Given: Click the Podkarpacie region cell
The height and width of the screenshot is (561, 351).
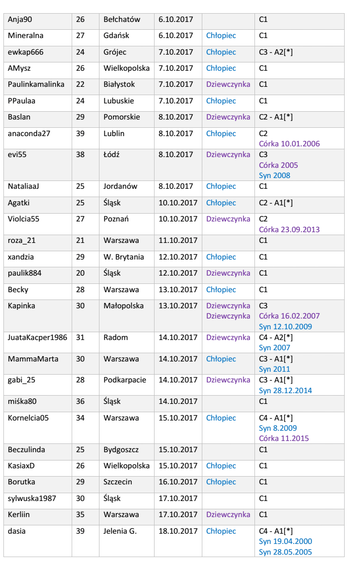Looking at the screenshot, I should (125, 380).
